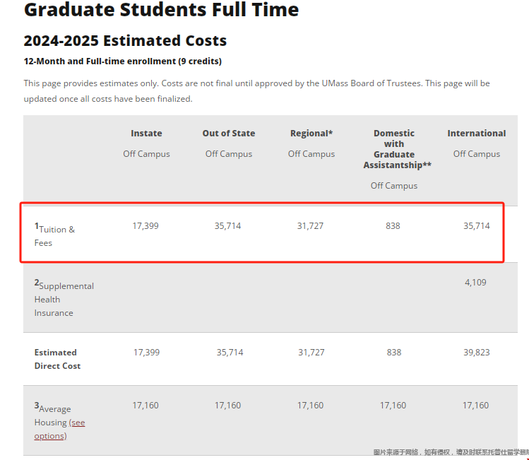Click the Graduate Students Full Time heading
Image resolution: width=529 pixels, height=460 pixels.
(161, 9)
